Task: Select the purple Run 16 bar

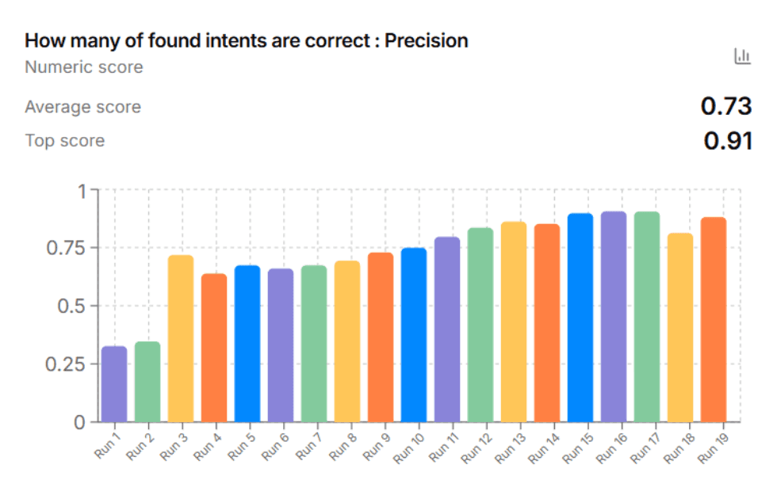Action: tap(614, 317)
